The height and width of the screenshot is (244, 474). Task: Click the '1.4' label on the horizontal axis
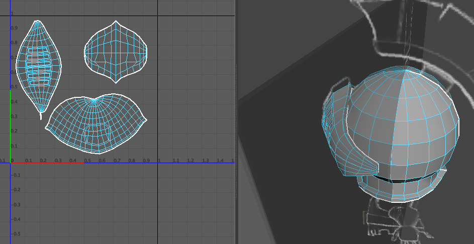220,160
